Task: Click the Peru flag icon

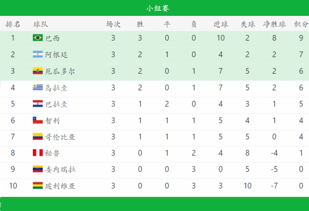Action: pos(38,153)
